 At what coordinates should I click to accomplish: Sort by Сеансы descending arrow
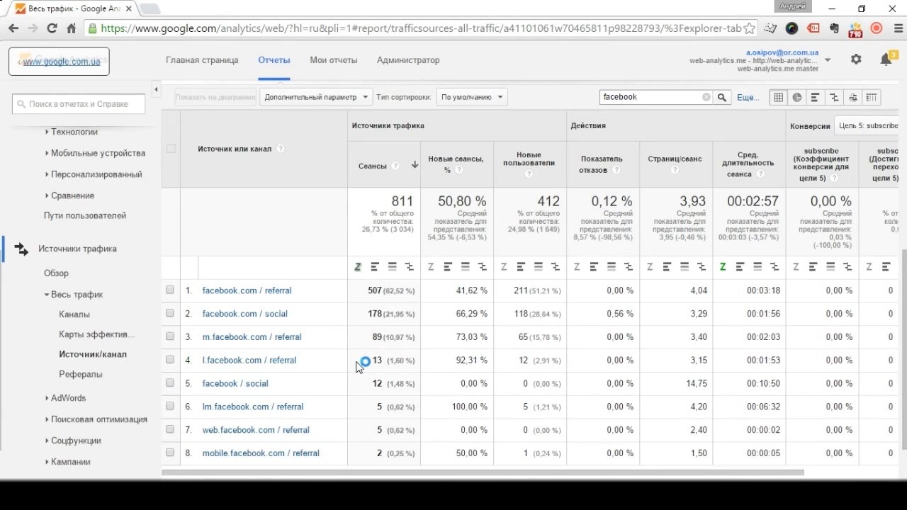[x=415, y=165]
